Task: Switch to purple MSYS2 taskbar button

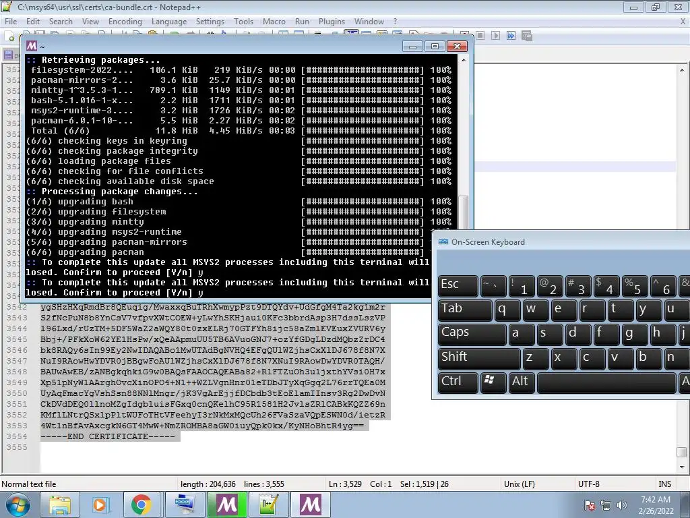Action: point(310,505)
